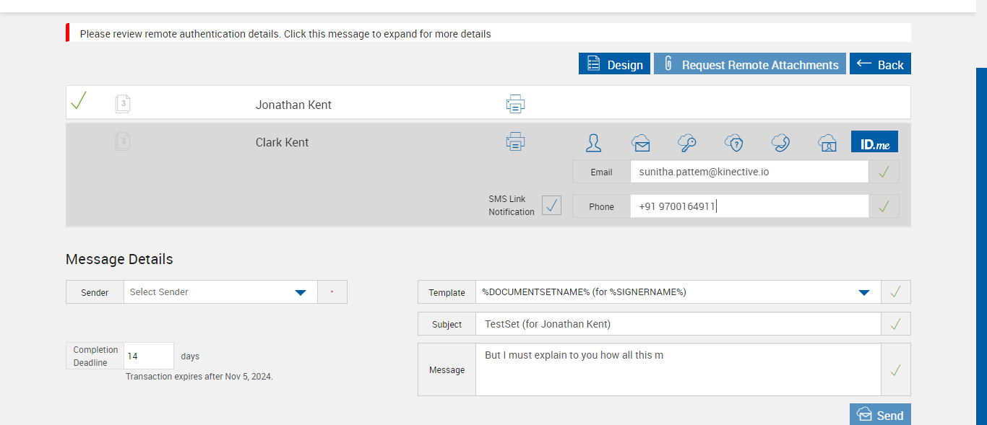Click Jonathan Kent's document count icon
The height and width of the screenshot is (425, 987).
(x=123, y=104)
